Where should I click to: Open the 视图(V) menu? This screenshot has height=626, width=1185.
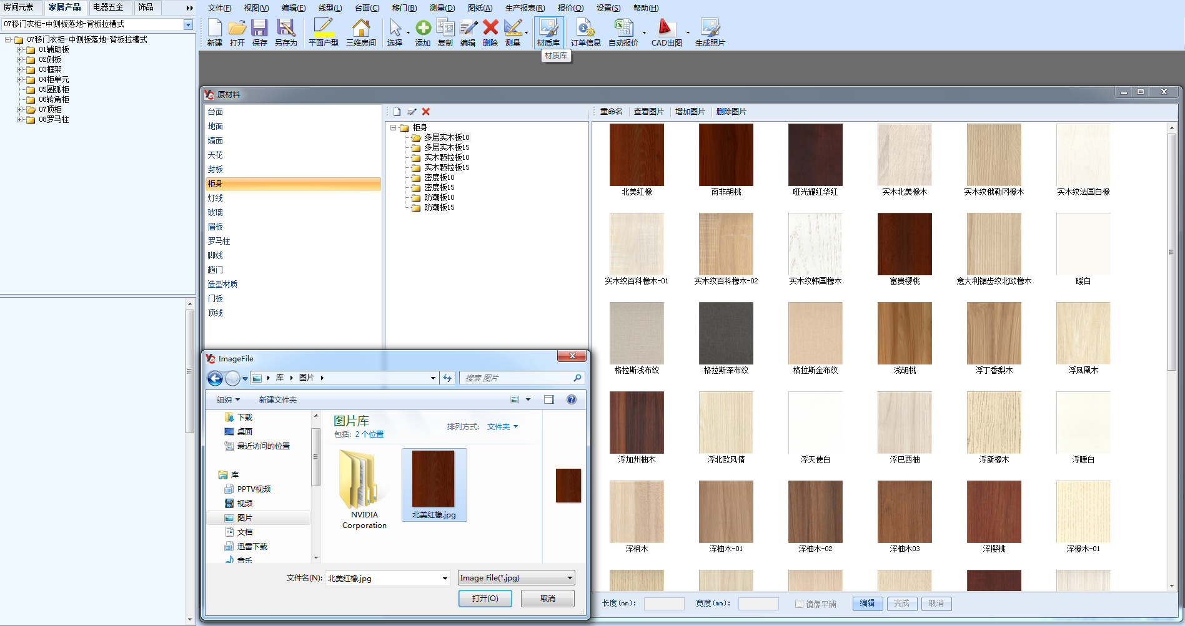click(256, 8)
